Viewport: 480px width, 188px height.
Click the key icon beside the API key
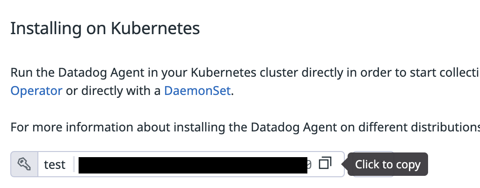[x=24, y=164]
